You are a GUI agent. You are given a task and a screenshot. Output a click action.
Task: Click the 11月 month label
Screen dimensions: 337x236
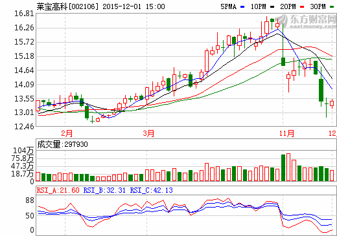[x=286, y=133]
